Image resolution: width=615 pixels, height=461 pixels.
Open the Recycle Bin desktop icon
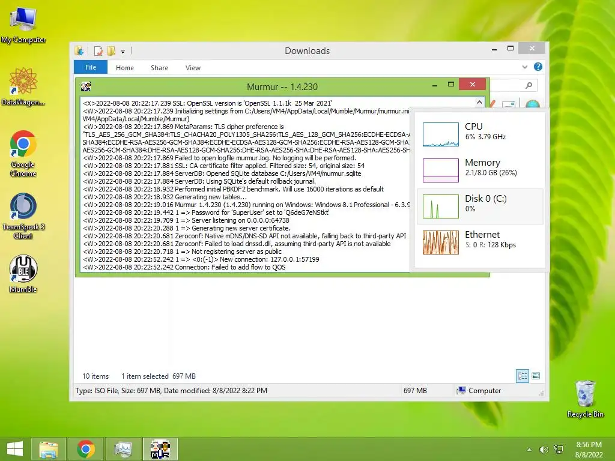[585, 399]
